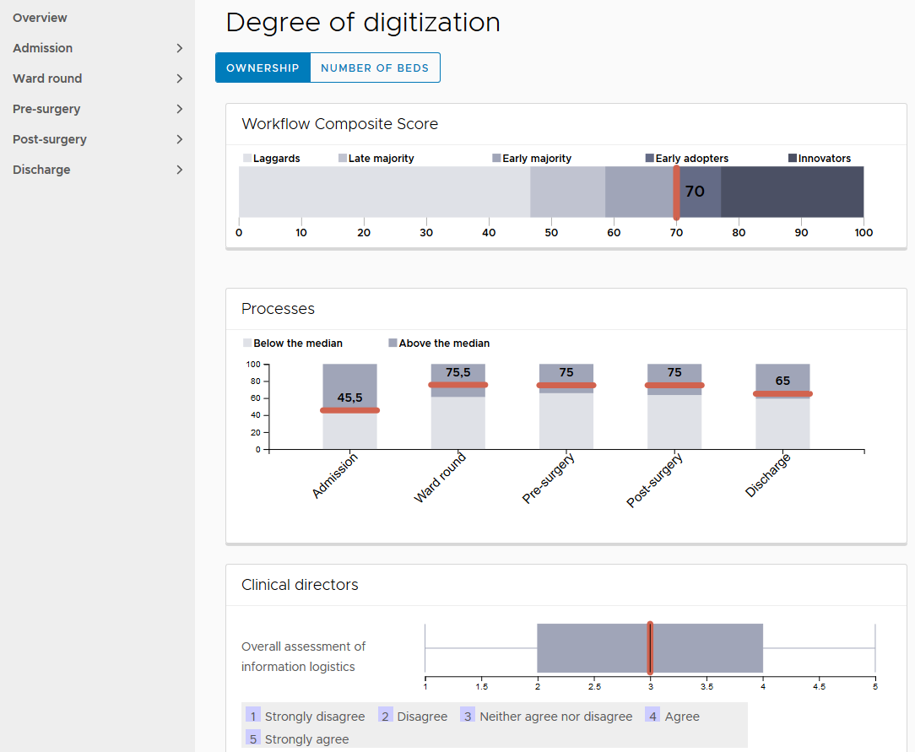Toggle the Early majority legend swatch
This screenshot has width=915, height=752.
pos(496,159)
